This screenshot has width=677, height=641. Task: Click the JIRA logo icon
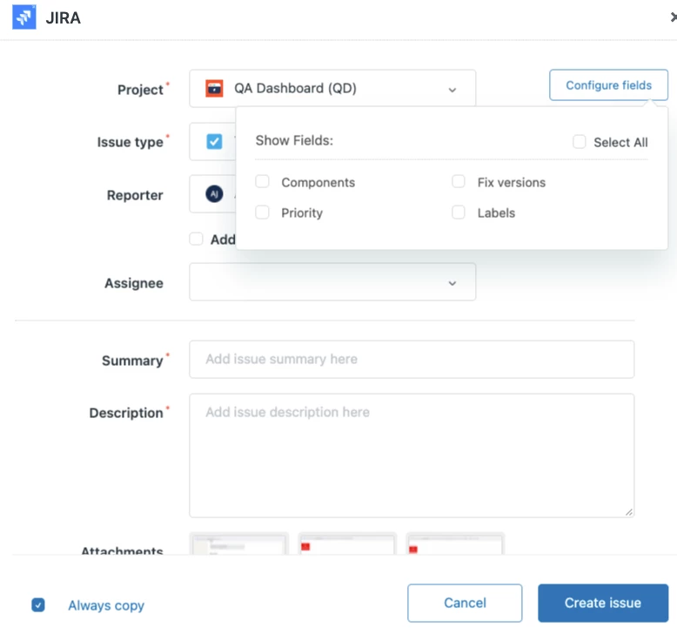click(24, 17)
